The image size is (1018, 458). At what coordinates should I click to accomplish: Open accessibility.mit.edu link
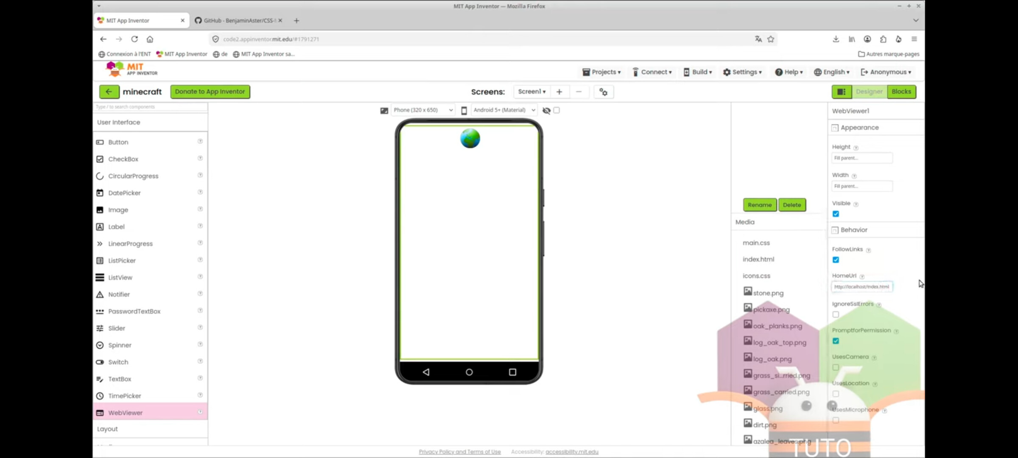572,452
